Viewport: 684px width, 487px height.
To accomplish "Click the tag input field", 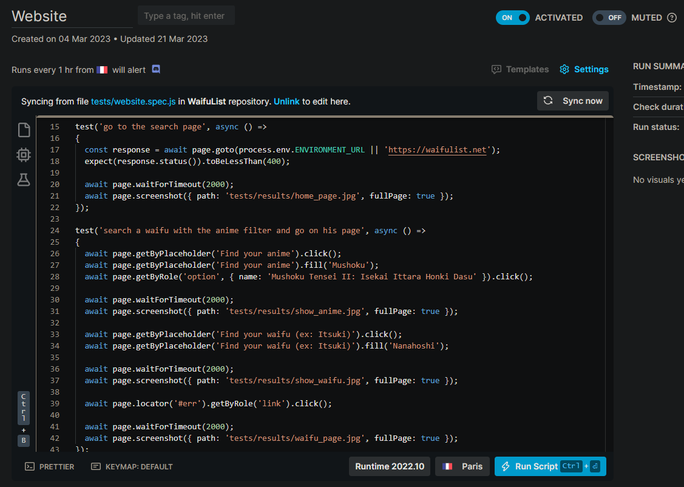I will [186, 16].
